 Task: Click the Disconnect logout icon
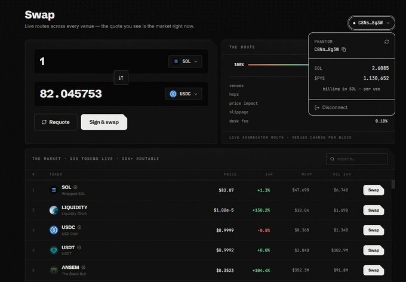tap(316, 107)
